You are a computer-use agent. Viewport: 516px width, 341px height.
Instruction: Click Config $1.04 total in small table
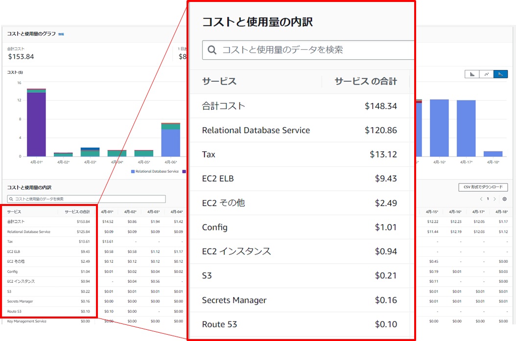click(x=85, y=272)
